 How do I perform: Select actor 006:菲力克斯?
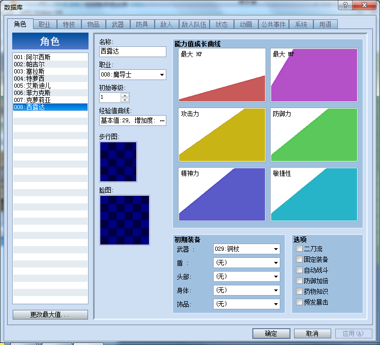pyautogui.click(x=50, y=93)
